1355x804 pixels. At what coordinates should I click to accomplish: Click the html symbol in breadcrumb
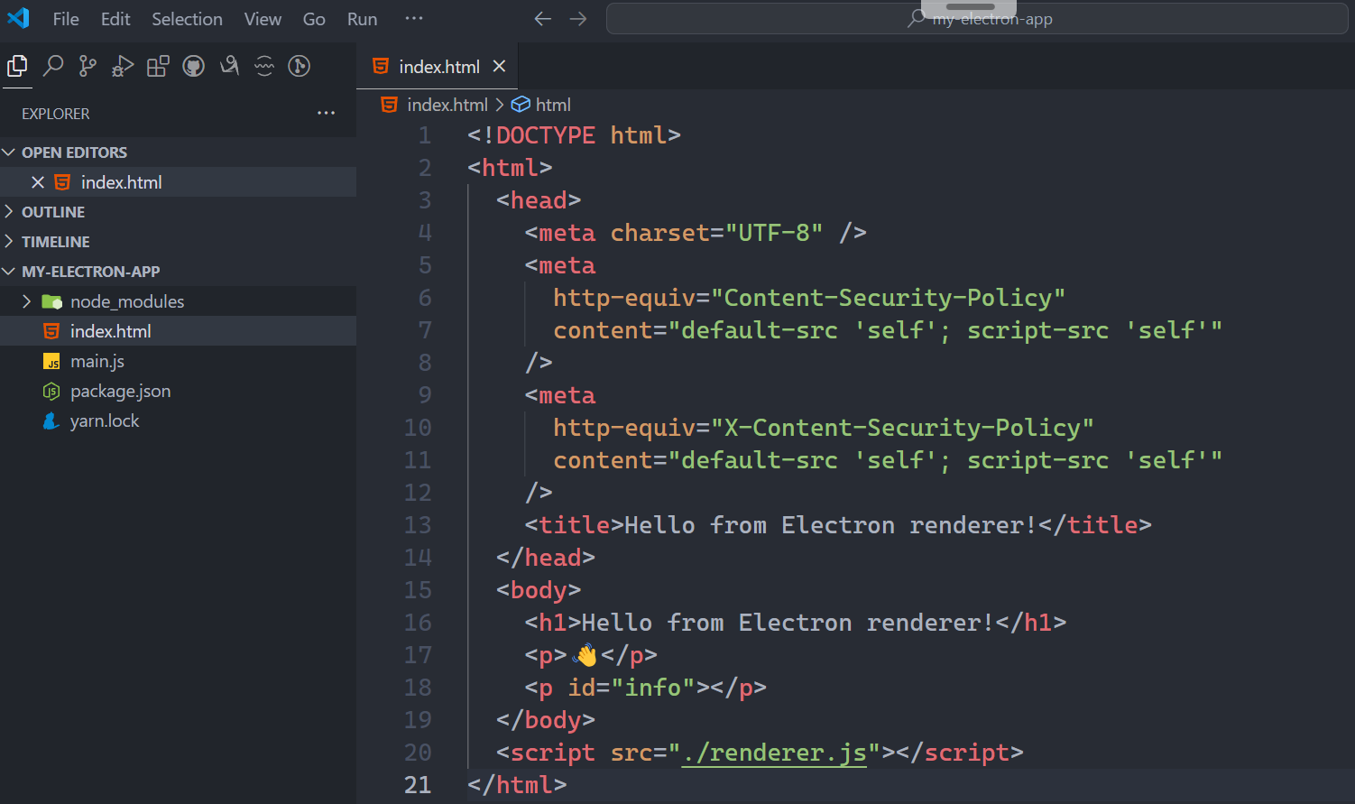(521, 105)
